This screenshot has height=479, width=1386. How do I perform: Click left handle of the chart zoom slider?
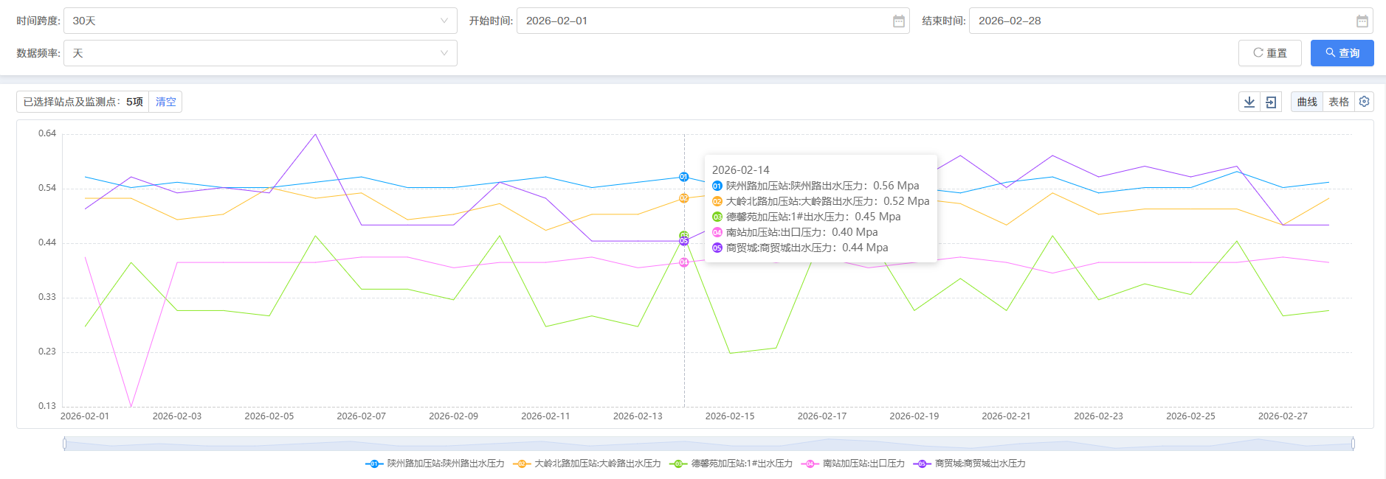pos(65,443)
